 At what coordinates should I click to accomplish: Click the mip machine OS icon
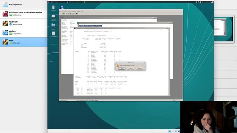point(5,42)
